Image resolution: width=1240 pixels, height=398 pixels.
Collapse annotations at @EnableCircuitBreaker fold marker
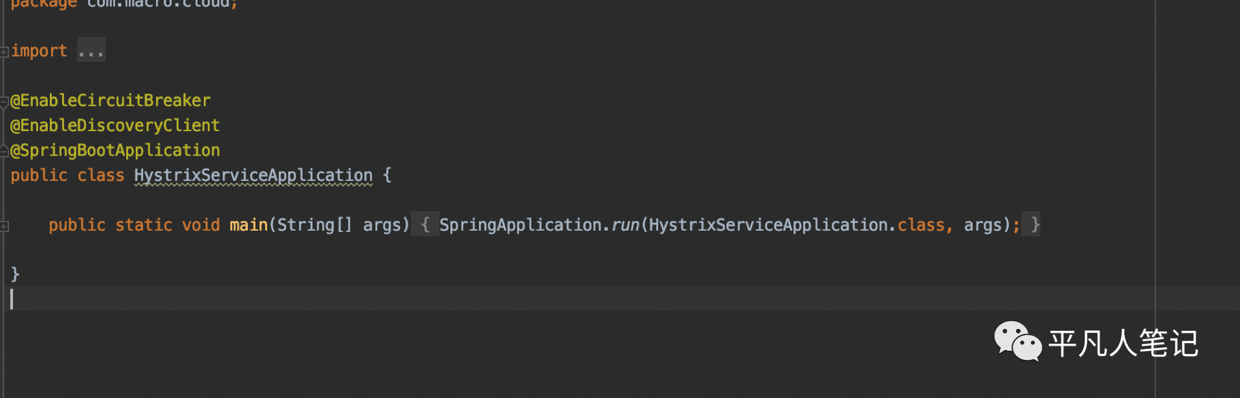(4, 101)
